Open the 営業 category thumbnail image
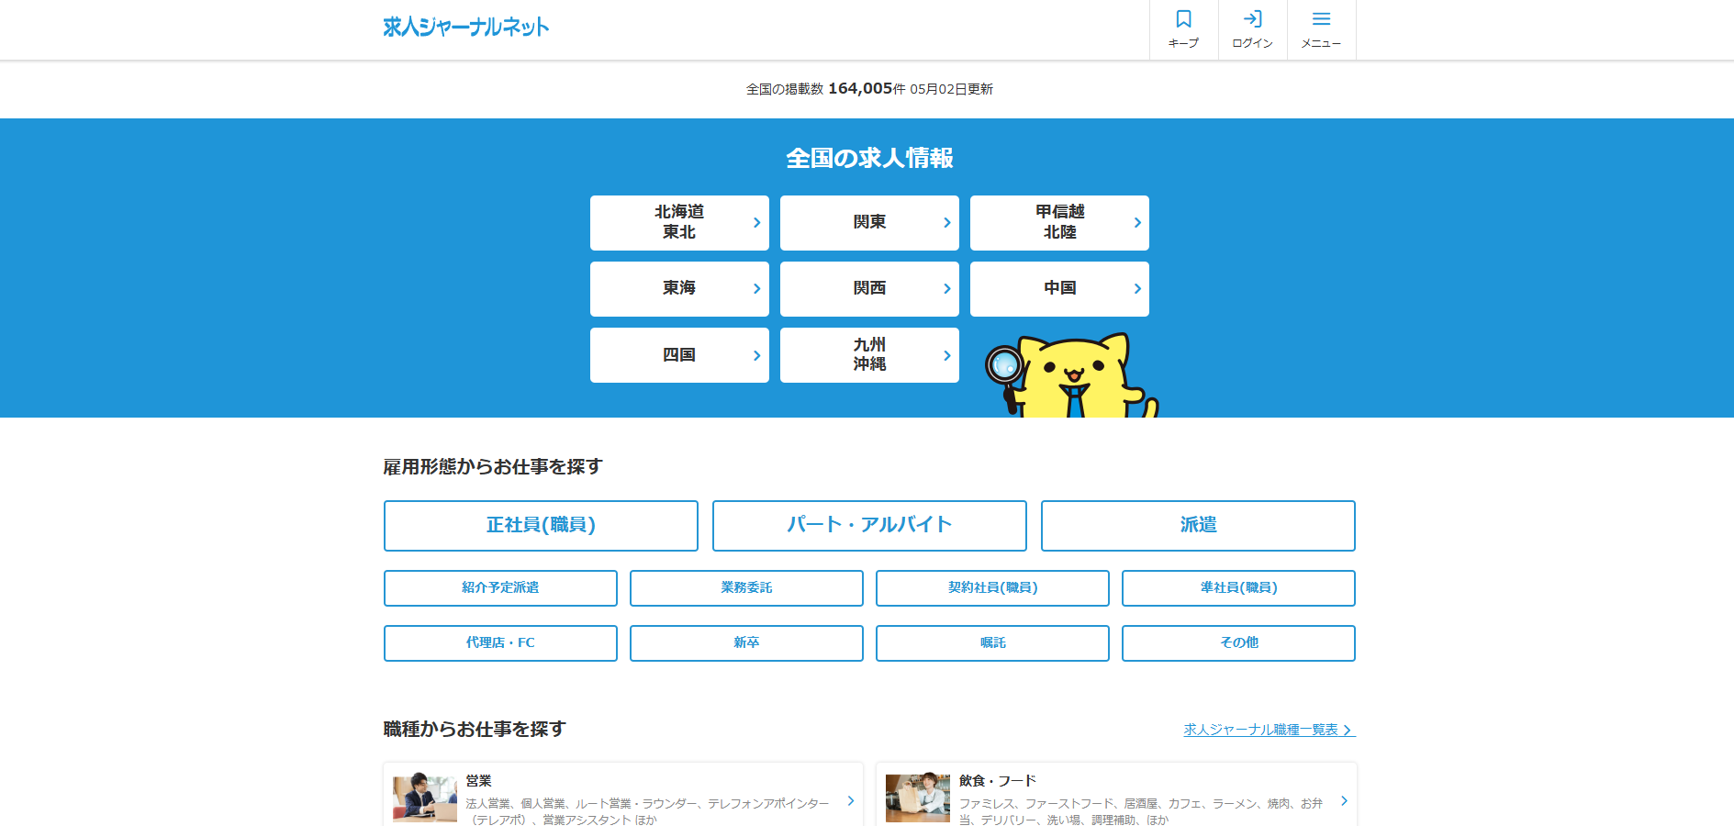This screenshot has width=1734, height=826. pyautogui.click(x=424, y=797)
